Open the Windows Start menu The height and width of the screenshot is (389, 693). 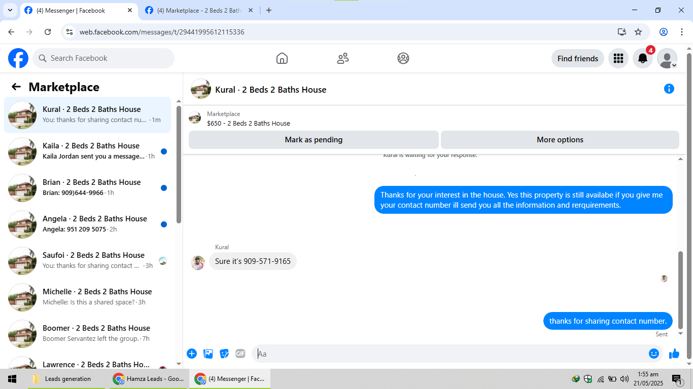[x=12, y=379]
